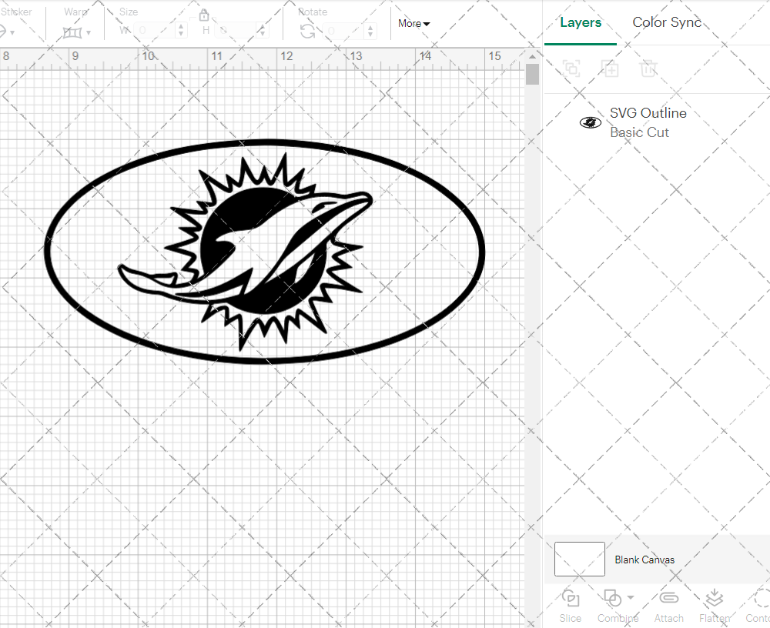Select the Blank Canvas swatch
The width and height of the screenshot is (770, 628).
coord(580,559)
